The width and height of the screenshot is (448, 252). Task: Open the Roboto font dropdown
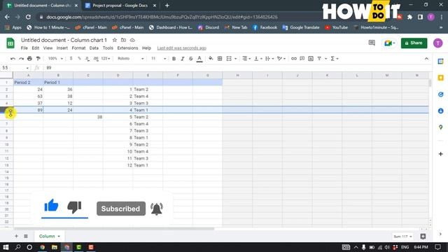click(131, 59)
